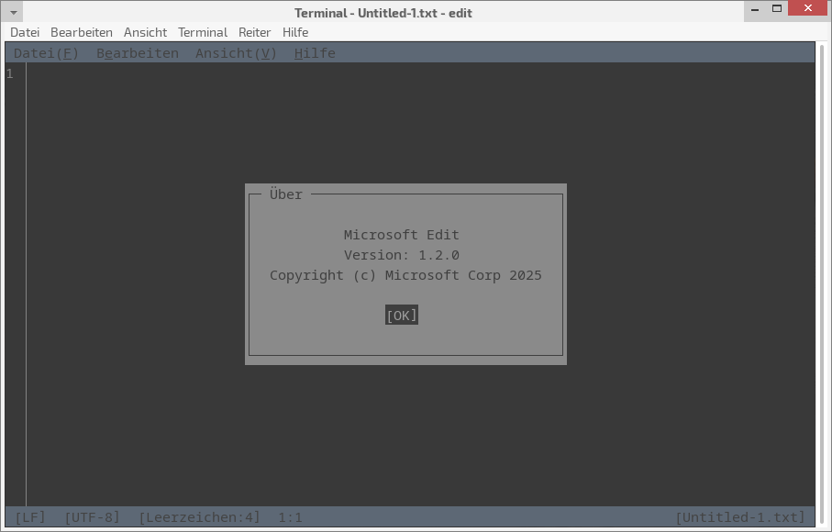Click the Version: 1.2.0 text
Viewport: 832px width, 532px height.
402,255
